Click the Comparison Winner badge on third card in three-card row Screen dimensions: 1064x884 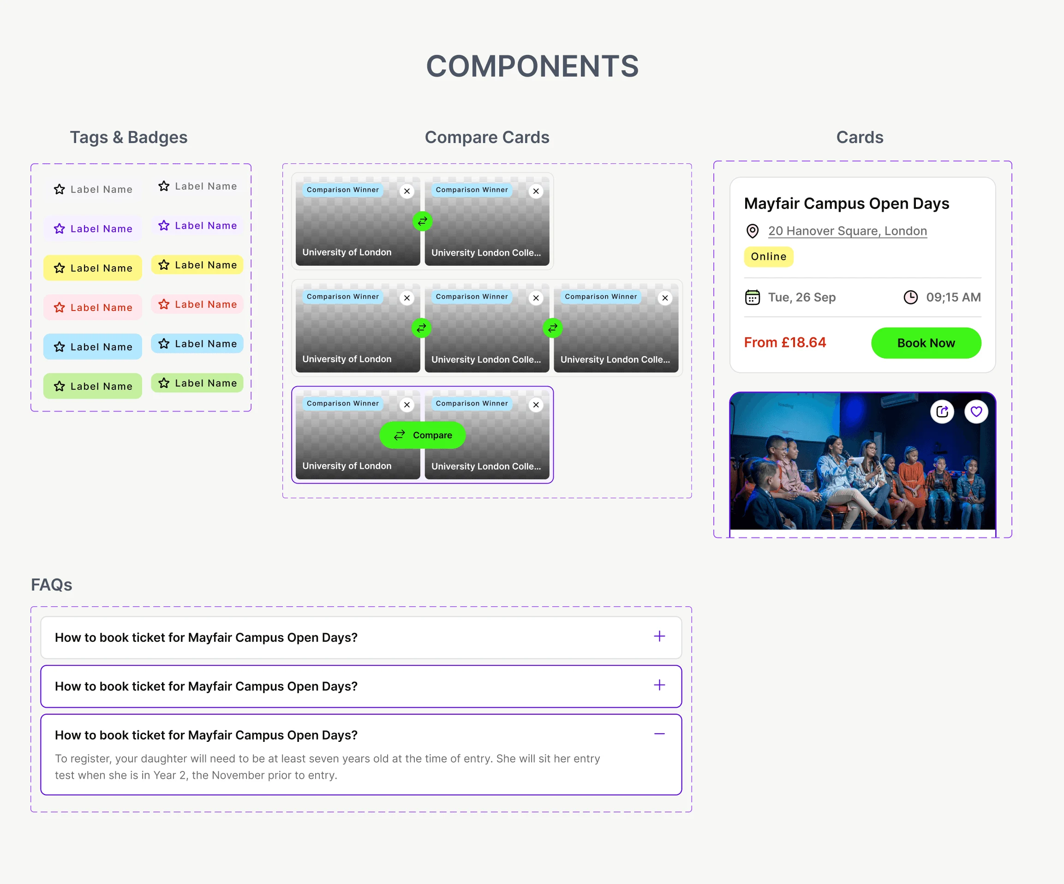coord(601,297)
